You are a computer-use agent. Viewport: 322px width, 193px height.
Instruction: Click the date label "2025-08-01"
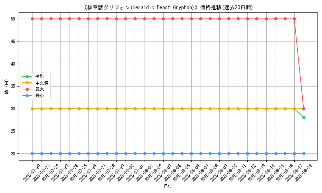tap(144, 173)
